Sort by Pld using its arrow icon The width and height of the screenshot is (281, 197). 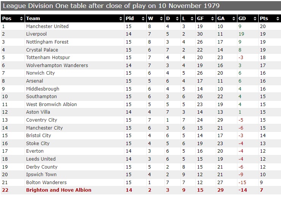(143, 19)
